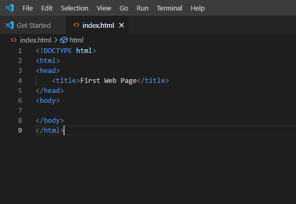Click the opening <body> tag on line 6
The width and height of the screenshot is (296, 204).
48,101
